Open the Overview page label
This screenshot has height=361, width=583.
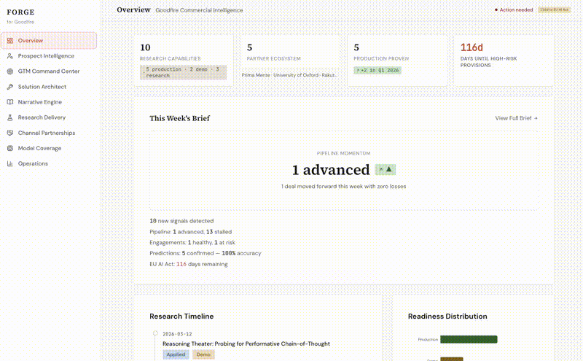(x=31, y=41)
